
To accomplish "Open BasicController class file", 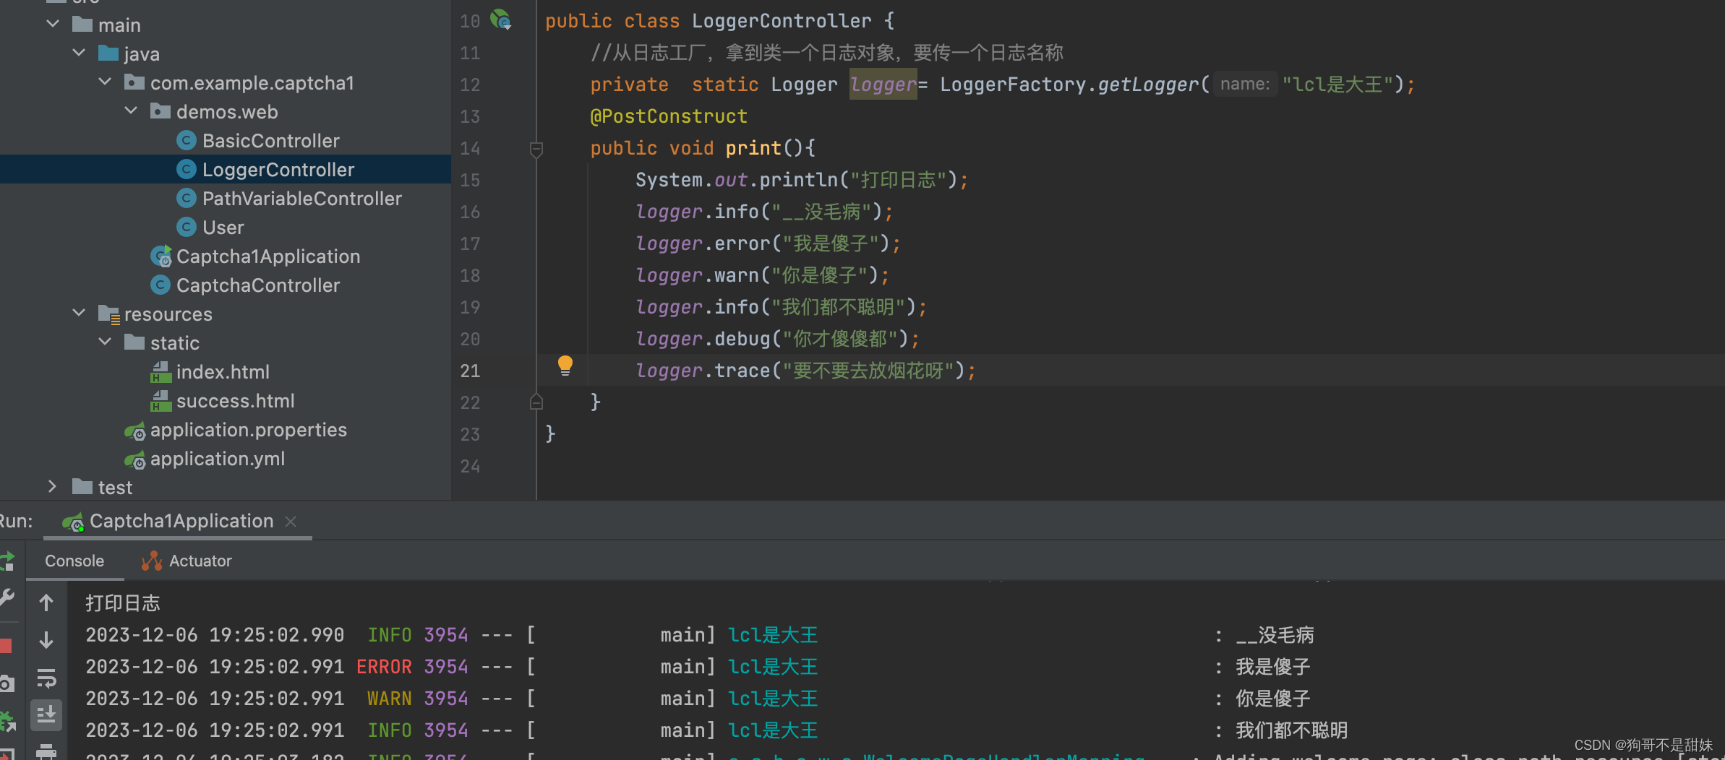I will tap(270, 141).
